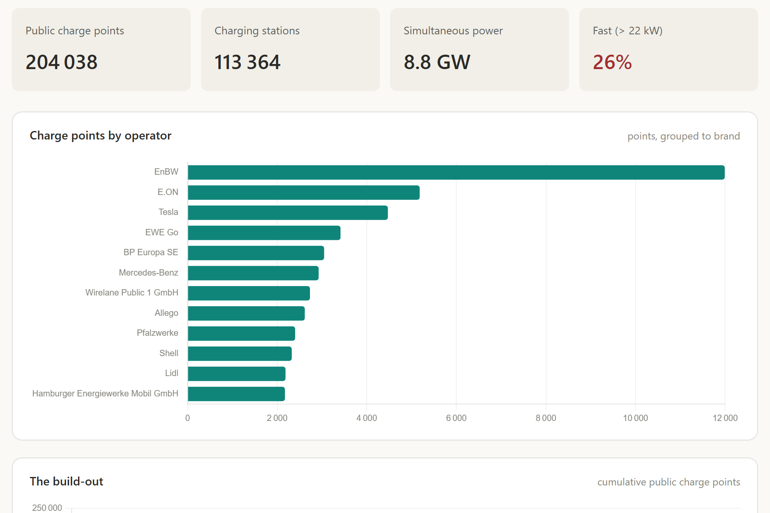
Task: Click the E.ON bar in chart
Action: click(x=304, y=192)
